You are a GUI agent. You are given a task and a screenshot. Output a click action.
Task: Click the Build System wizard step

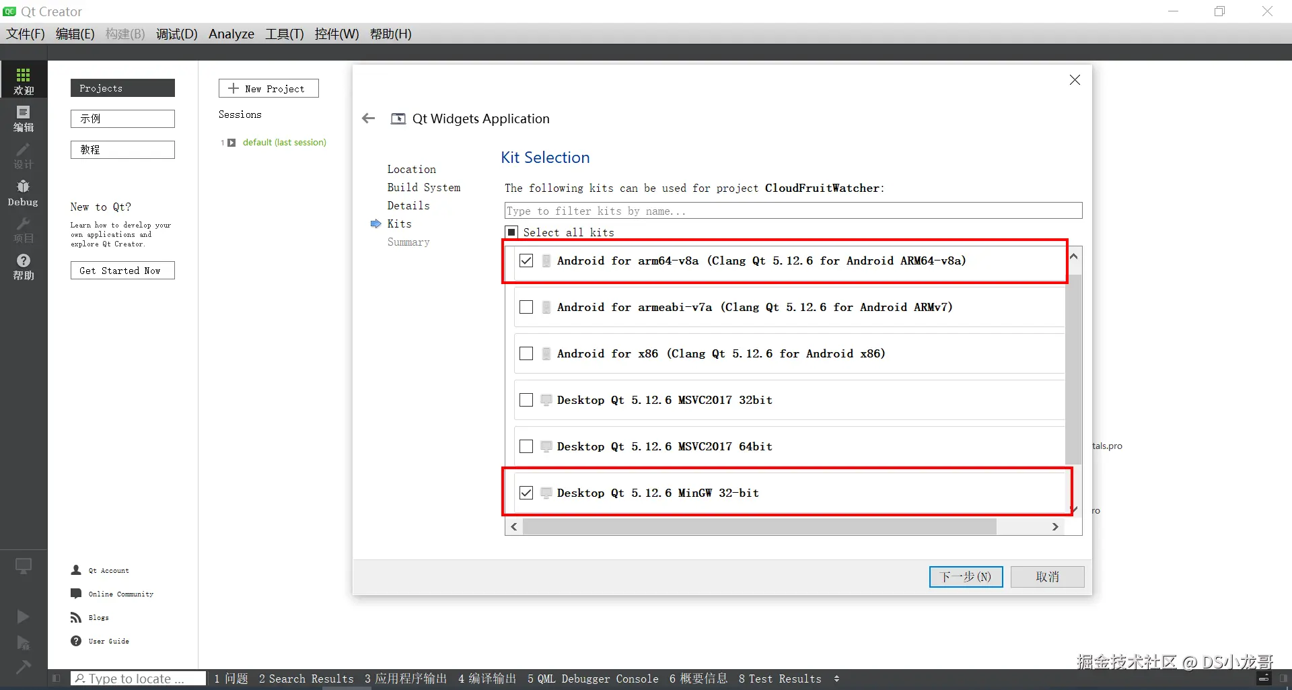(424, 188)
